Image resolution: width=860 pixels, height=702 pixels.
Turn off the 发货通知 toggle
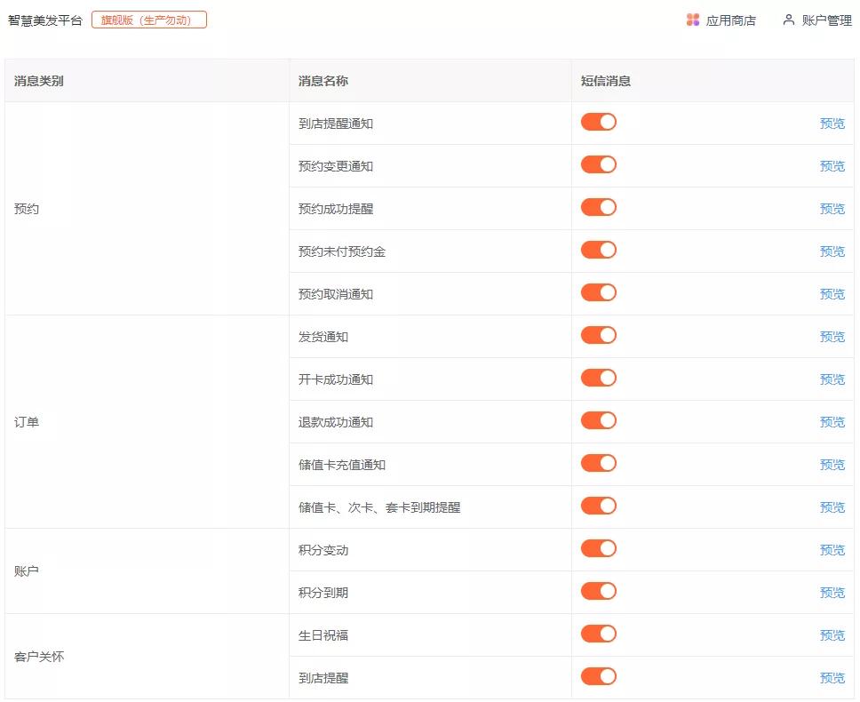[598, 336]
